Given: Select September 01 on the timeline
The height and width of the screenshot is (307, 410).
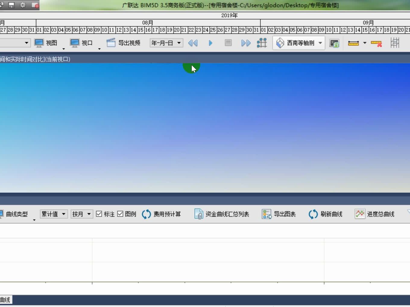Looking at the screenshot, I should [263, 30].
